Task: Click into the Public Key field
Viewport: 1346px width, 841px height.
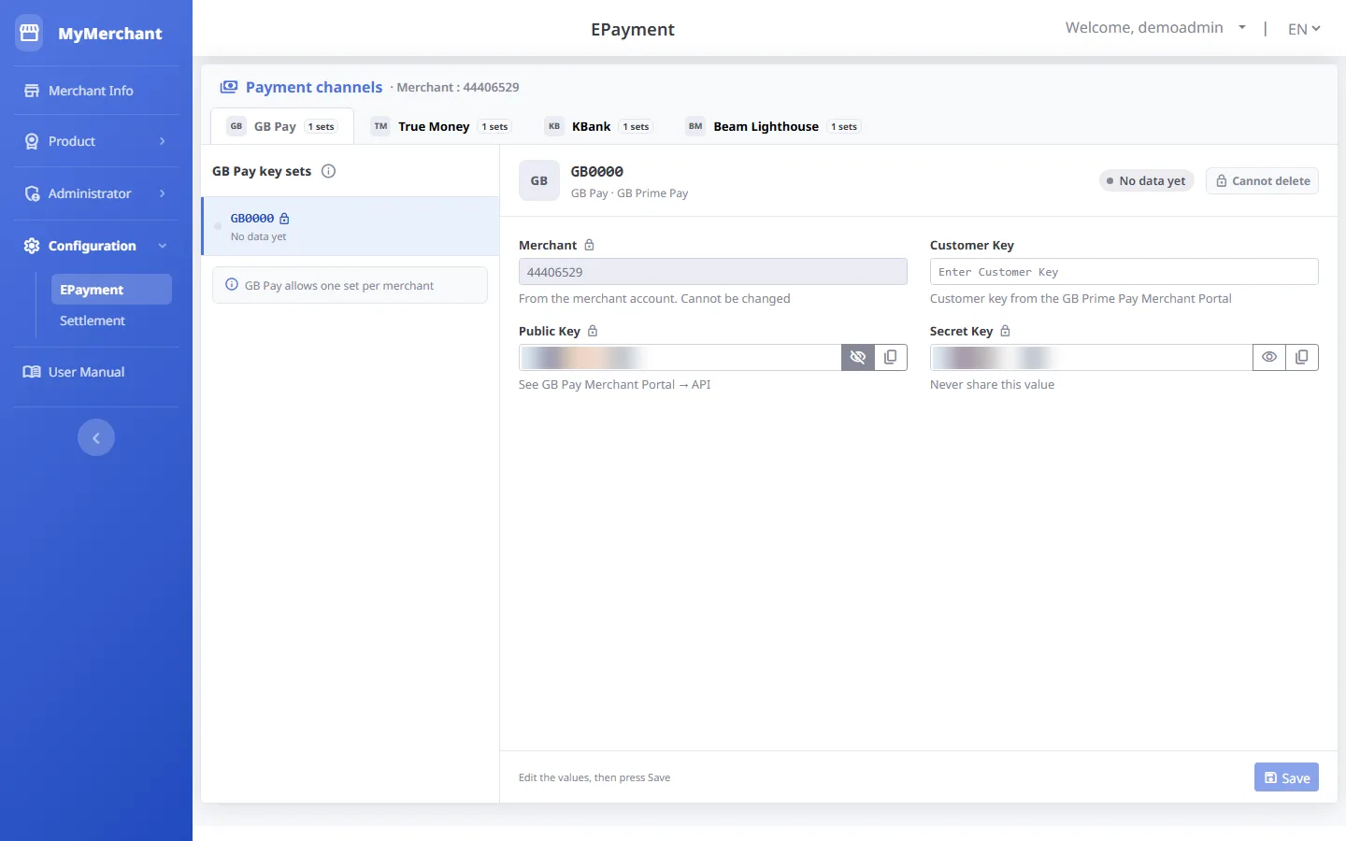Action: click(680, 357)
